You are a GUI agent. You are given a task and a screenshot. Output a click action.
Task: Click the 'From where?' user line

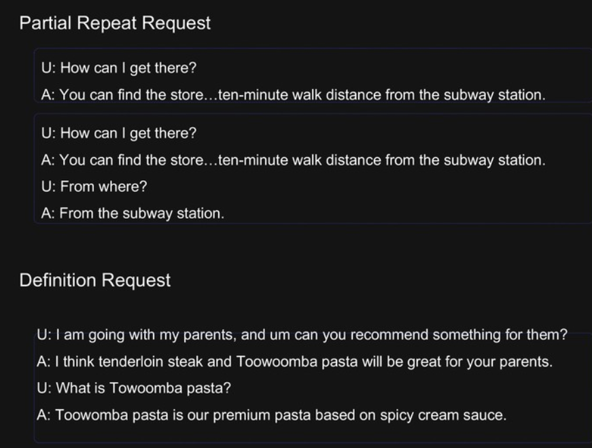[x=94, y=186]
